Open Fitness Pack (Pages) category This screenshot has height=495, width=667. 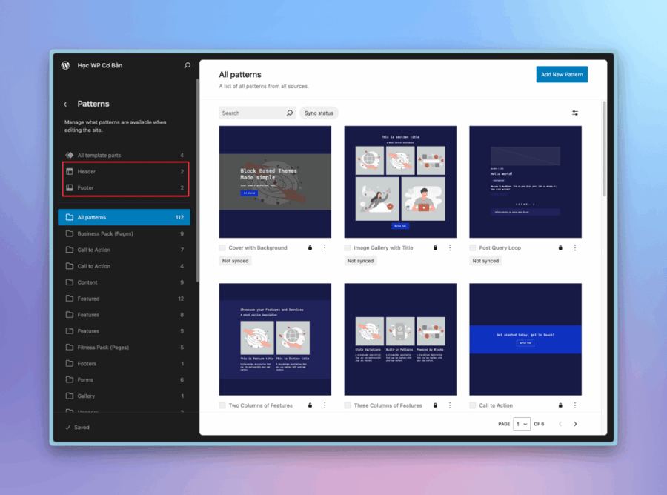pyautogui.click(x=125, y=348)
